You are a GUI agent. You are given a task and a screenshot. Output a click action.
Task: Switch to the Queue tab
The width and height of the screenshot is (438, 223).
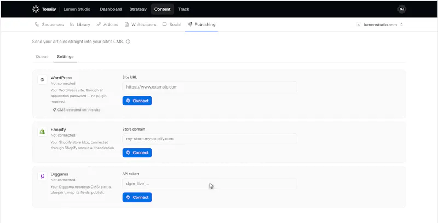(42, 57)
